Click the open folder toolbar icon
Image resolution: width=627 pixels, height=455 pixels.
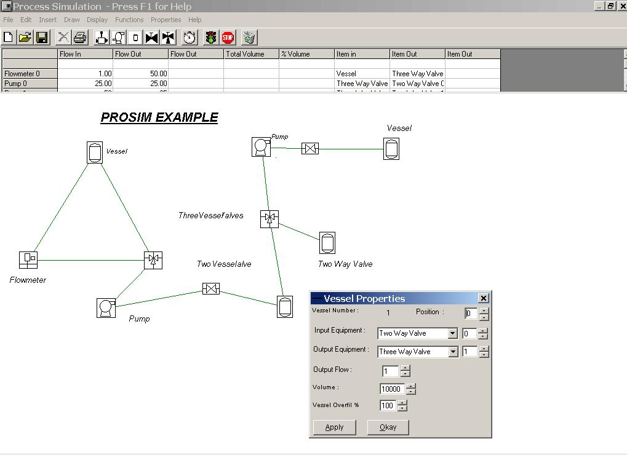pos(25,38)
